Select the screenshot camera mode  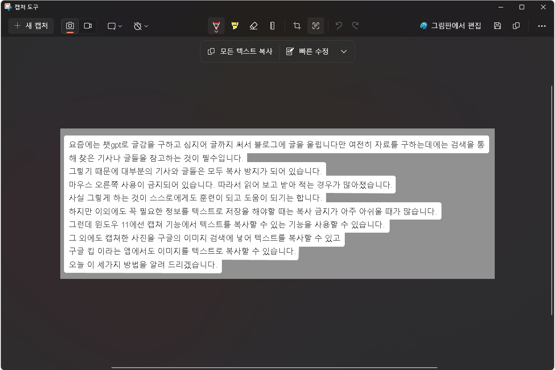pyautogui.click(x=70, y=26)
